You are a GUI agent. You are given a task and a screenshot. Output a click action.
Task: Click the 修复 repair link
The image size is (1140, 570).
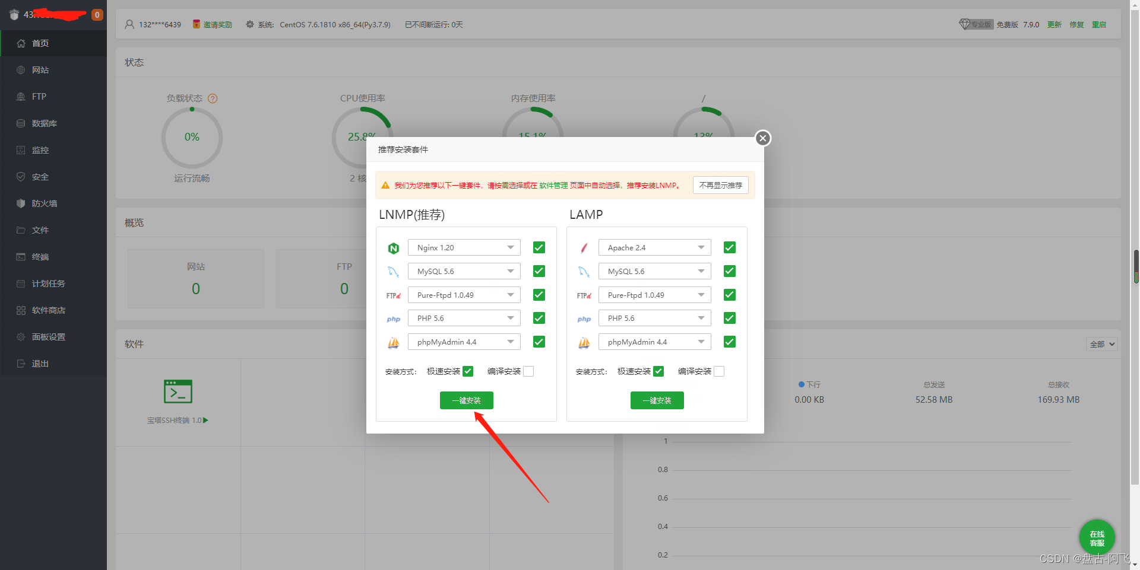1077,24
